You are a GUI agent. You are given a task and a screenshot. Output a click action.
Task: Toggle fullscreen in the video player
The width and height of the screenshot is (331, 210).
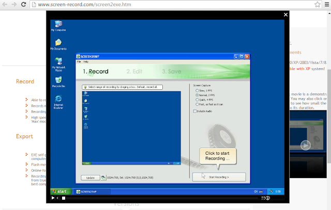pos(263,198)
